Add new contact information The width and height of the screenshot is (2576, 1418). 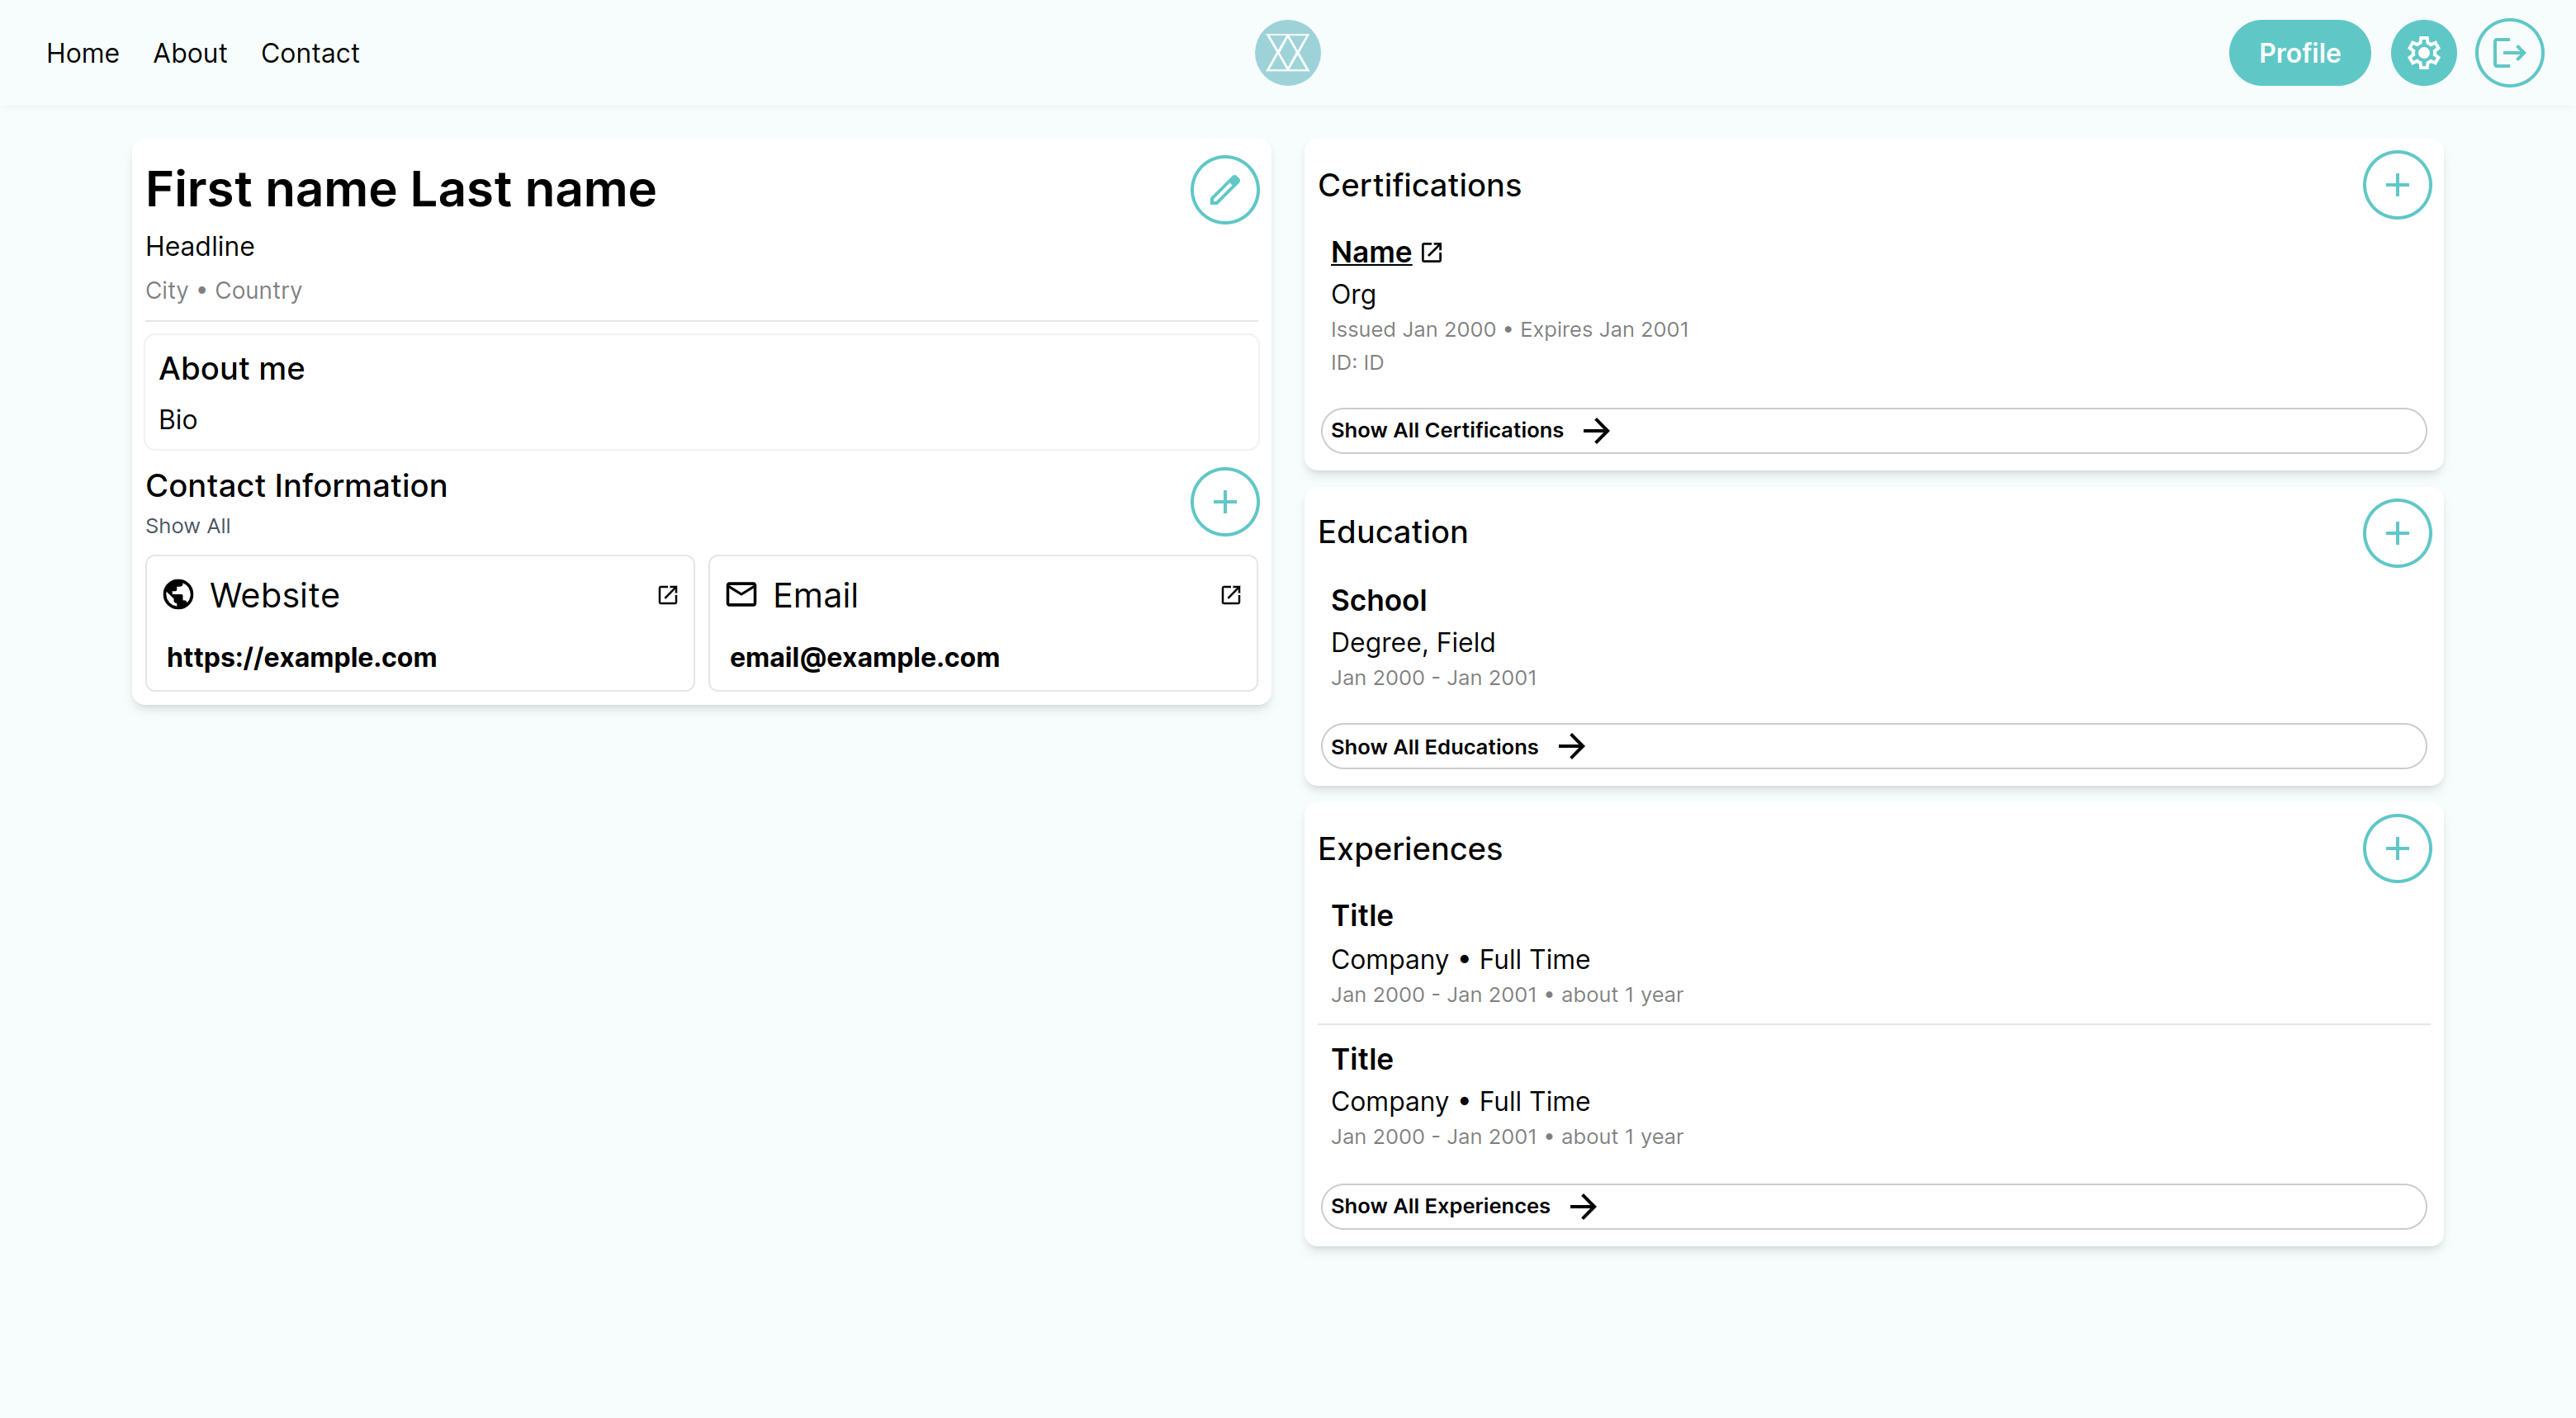(1224, 502)
